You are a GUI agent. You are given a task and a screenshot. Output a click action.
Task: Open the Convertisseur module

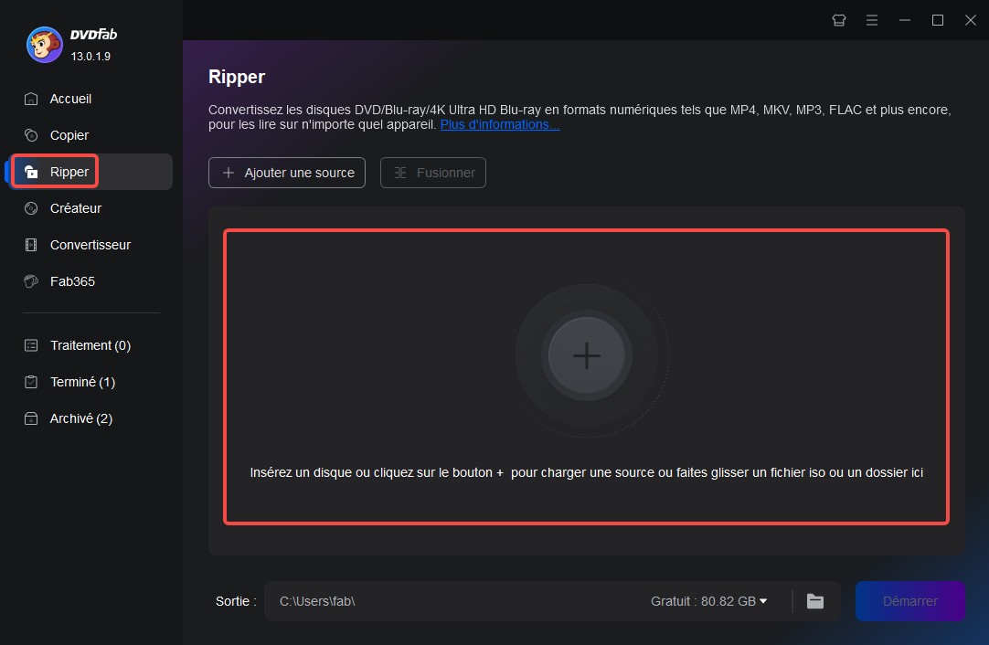pyautogui.click(x=91, y=245)
